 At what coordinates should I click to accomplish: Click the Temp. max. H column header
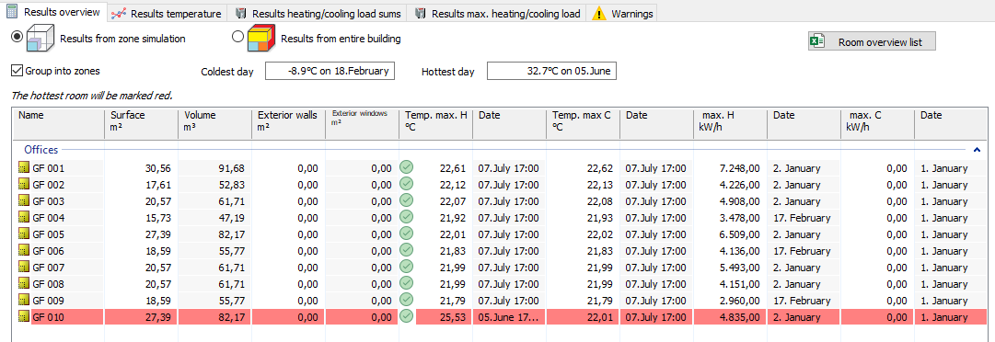click(435, 123)
